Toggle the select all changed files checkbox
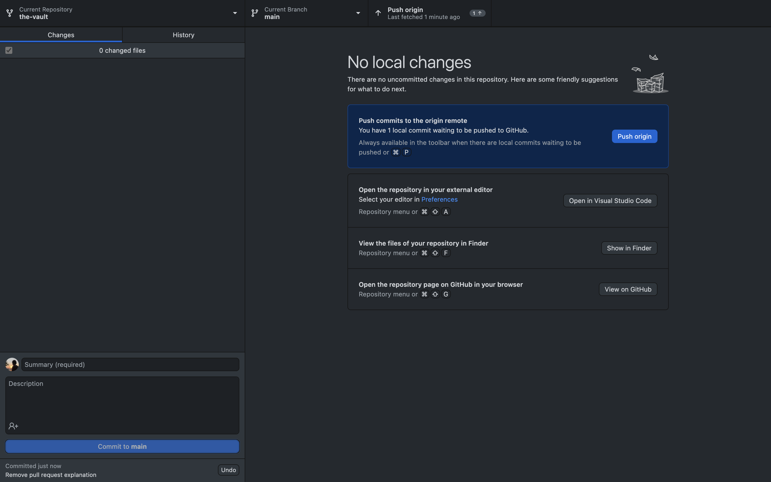The height and width of the screenshot is (482, 771). pyautogui.click(x=9, y=50)
